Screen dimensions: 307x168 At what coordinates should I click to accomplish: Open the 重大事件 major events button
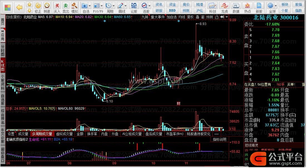point(158,17)
